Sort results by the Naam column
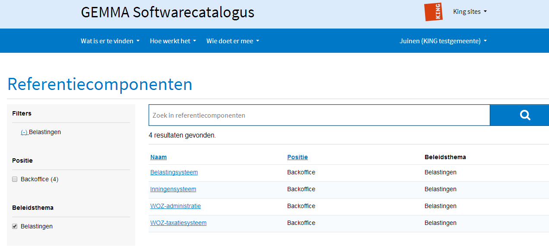549x247 pixels. [x=159, y=157]
